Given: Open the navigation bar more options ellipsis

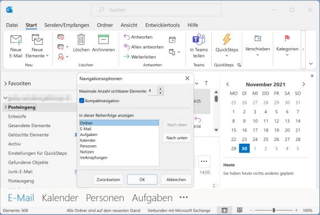Looking at the screenshot, I should coord(184,197).
